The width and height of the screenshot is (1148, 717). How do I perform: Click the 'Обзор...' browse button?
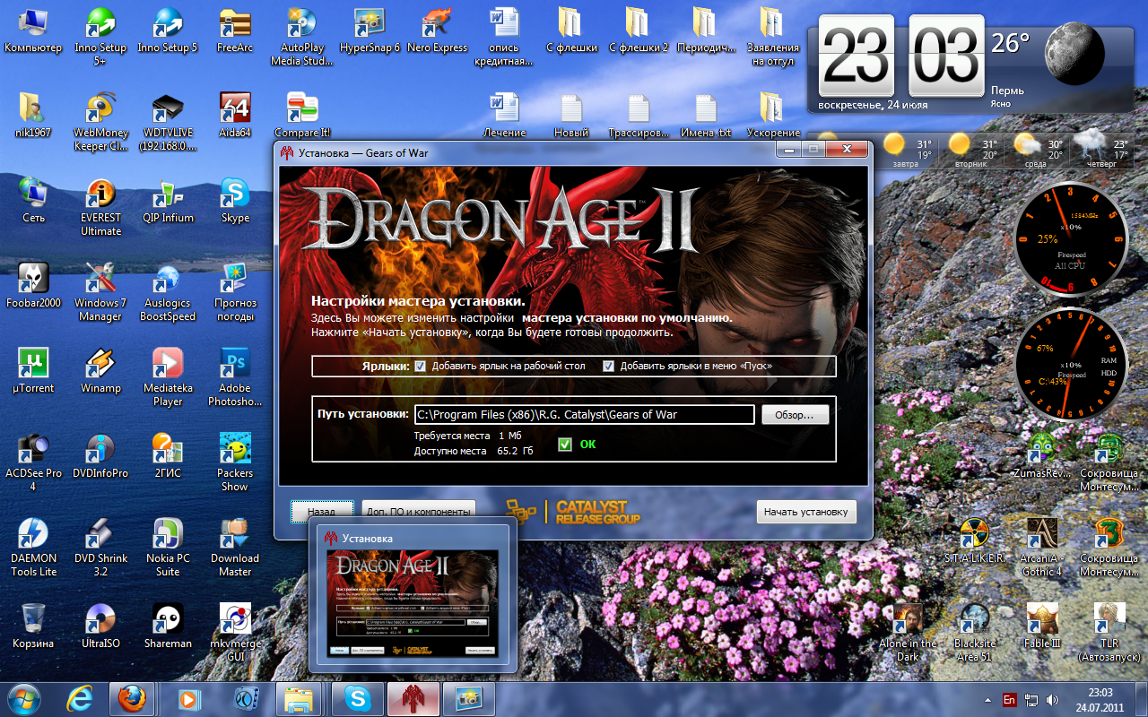(796, 415)
